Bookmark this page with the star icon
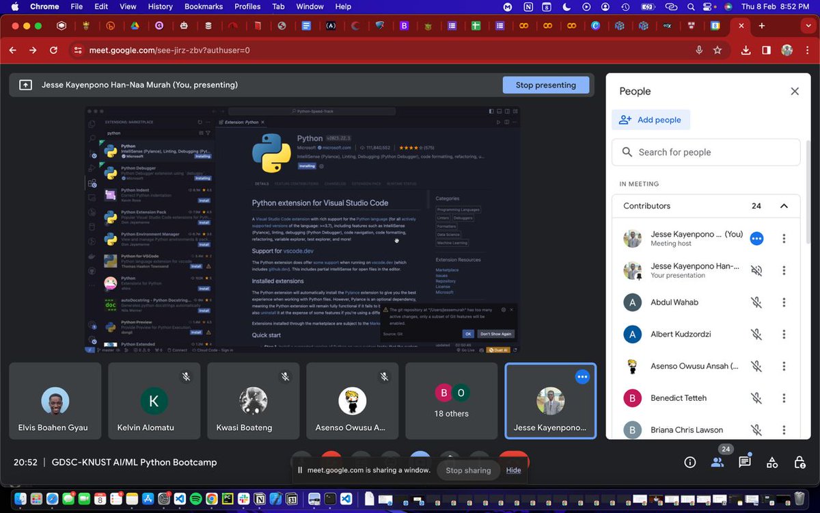Screen dimensions: 820x513 tap(717, 50)
